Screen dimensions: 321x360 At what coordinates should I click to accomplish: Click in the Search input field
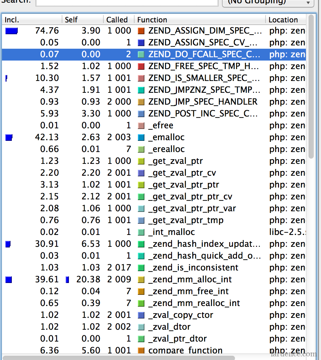pyautogui.click(x=127, y=3)
